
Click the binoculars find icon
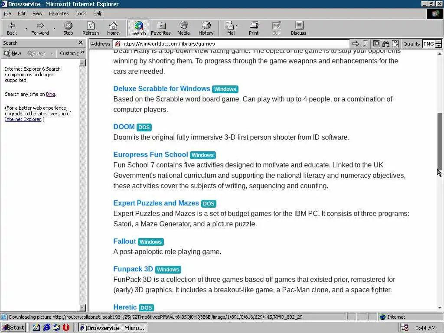pos(385,44)
